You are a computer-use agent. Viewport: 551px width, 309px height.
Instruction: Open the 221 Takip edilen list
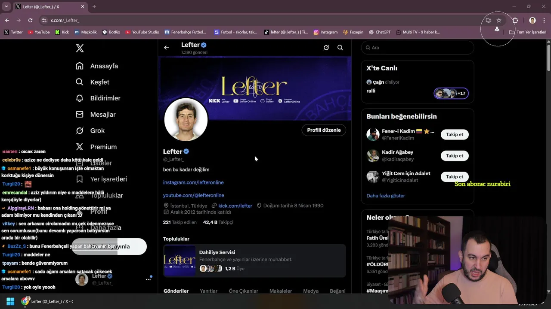(180, 222)
